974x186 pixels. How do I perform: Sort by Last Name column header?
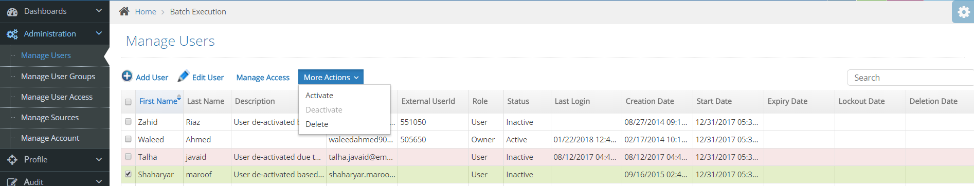[x=206, y=101]
